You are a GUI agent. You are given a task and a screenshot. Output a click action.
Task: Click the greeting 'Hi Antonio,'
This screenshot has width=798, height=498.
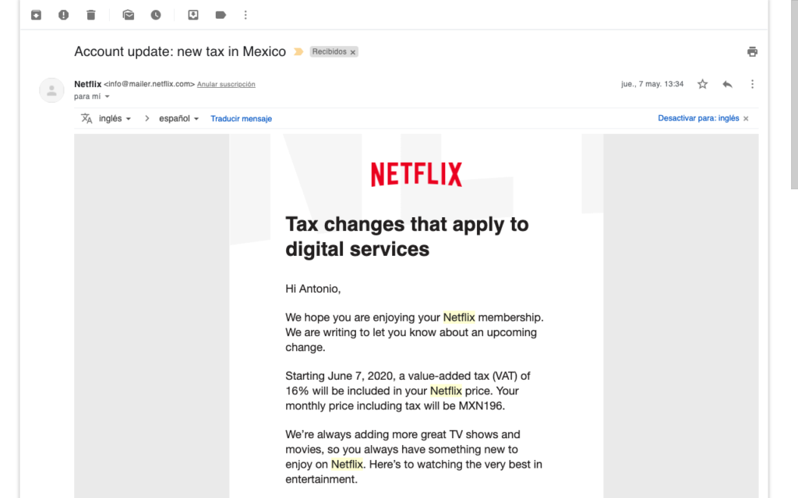point(313,289)
